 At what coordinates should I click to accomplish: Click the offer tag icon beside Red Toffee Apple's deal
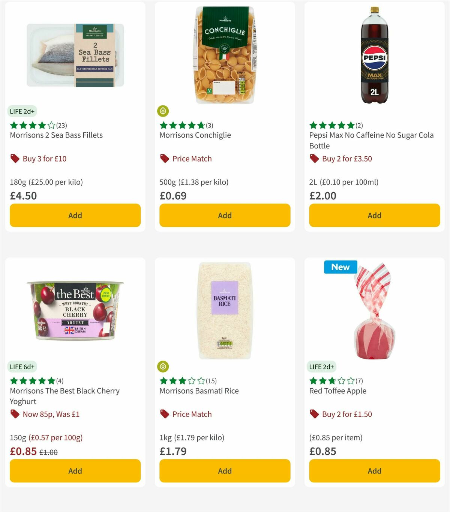pyautogui.click(x=314, y=414)
